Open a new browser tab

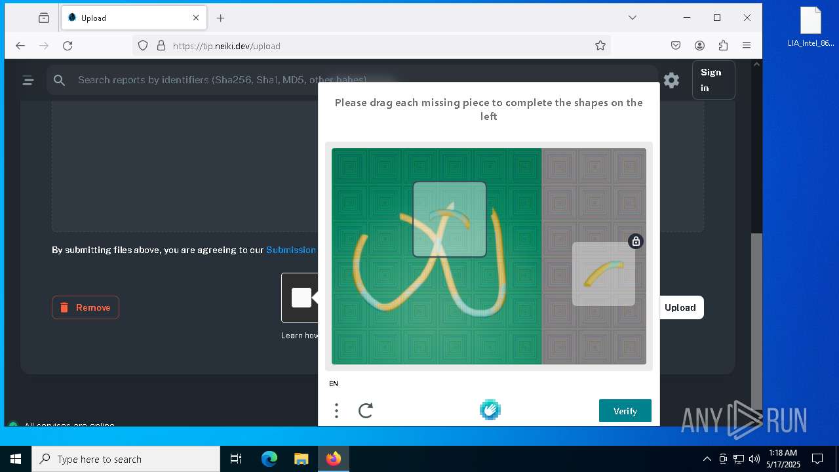pyautogui.click(x=221, y=18)
